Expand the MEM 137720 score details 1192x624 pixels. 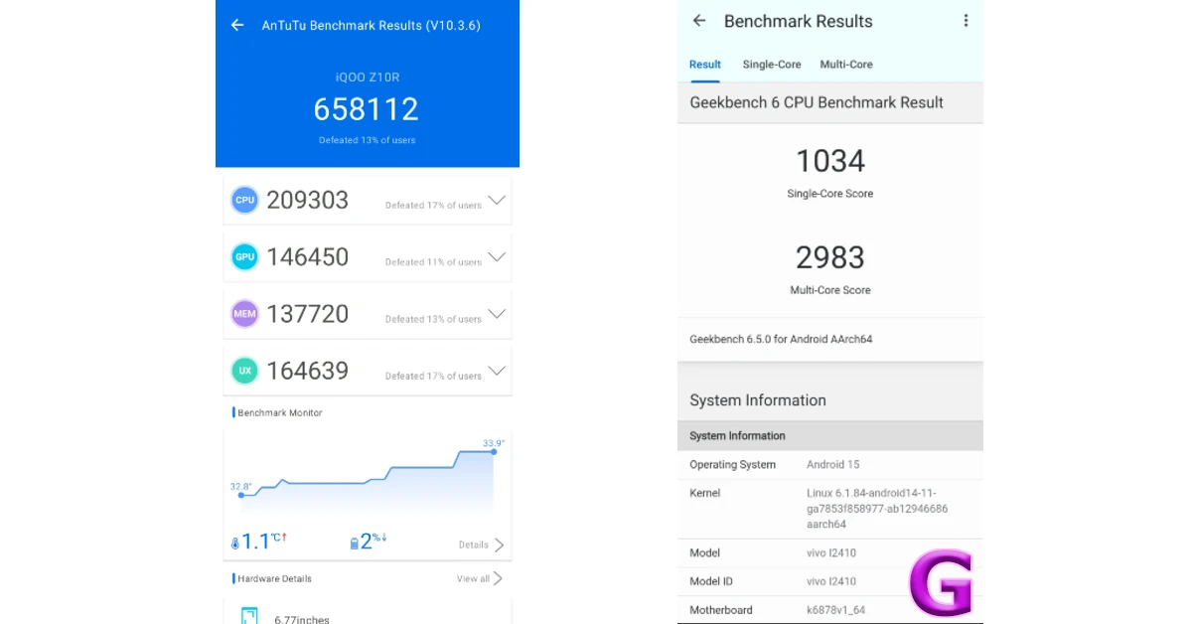click(497, 314)
